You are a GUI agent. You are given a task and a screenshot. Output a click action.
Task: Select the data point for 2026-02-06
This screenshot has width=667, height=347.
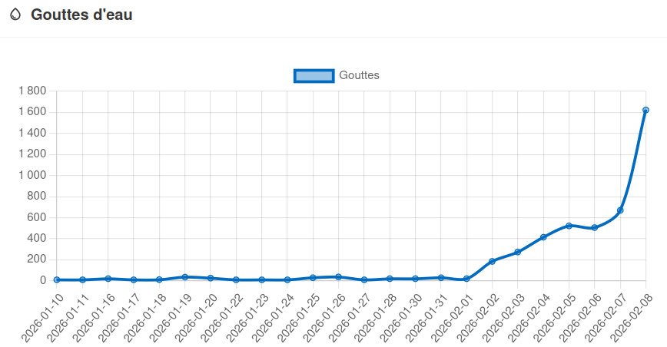(595, 227)
